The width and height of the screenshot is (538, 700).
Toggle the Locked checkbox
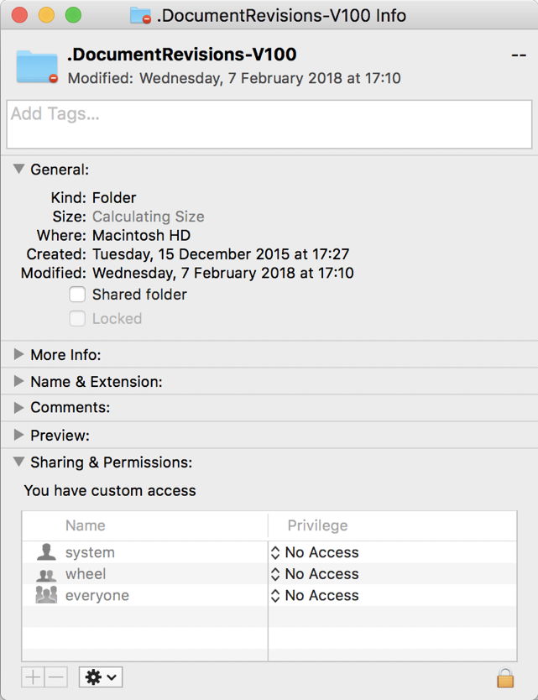[77, 318]
